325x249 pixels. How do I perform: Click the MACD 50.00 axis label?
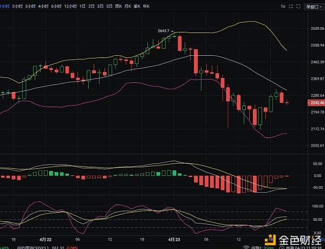(318, 164)
